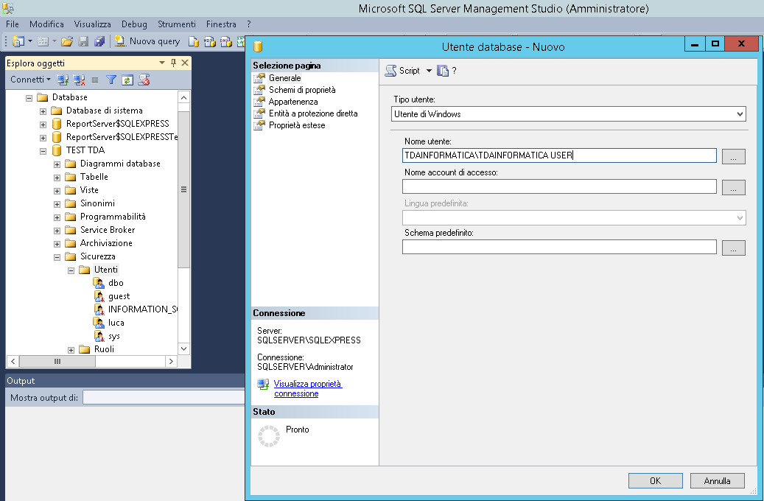The width and height of the screenshot is (764, 501).
Task: Close the Esplora oggetti panel
Action: pyautogui.click(x=185, y=63)
